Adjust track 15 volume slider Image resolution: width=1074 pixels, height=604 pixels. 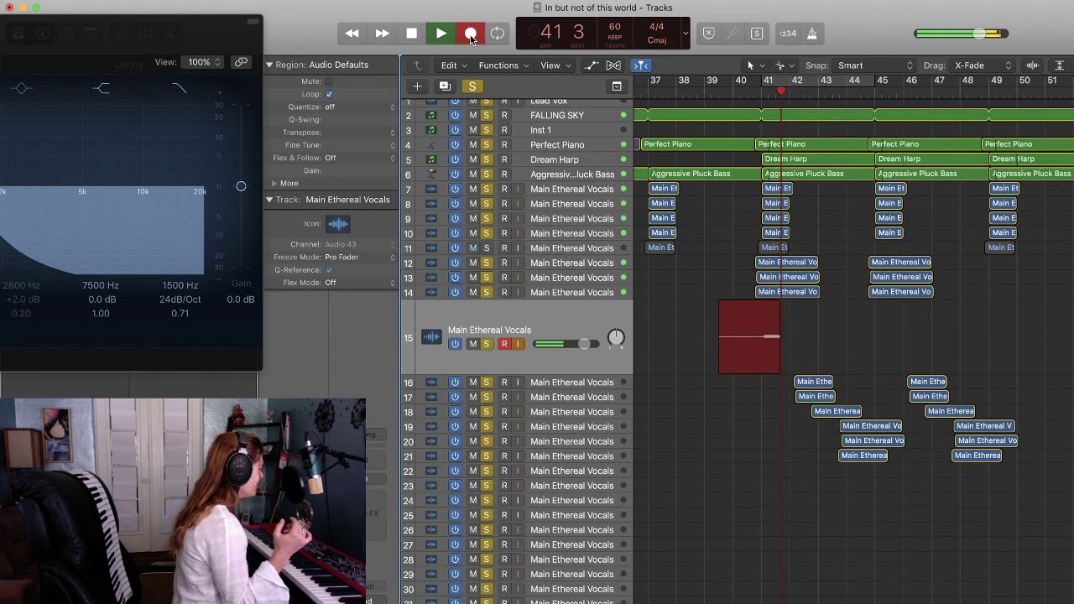click(566, 344)
